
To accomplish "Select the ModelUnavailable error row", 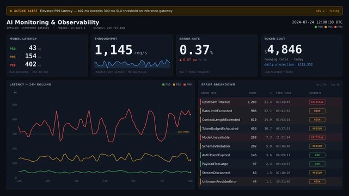I will click(x=270, y=137).
